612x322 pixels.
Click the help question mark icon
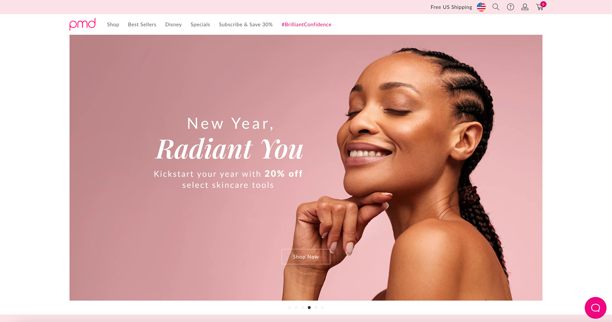pos(510,7)
